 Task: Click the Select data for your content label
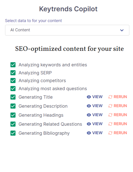33,21
